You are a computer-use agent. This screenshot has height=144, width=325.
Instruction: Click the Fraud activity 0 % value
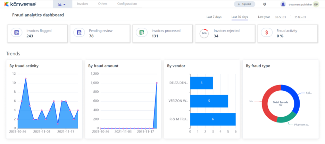pyautogui.click(x=280, y=36)
